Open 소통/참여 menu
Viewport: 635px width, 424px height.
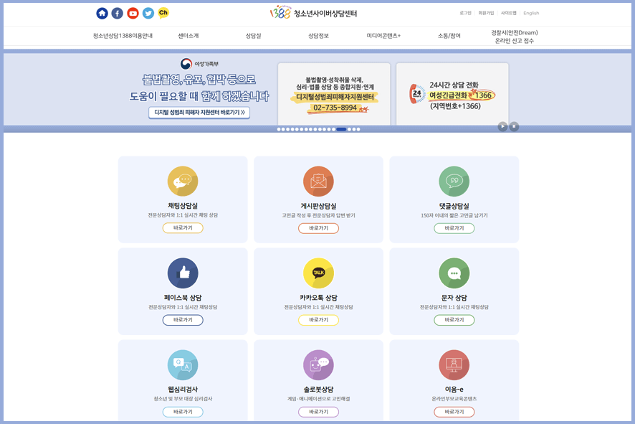pos(449,36)
